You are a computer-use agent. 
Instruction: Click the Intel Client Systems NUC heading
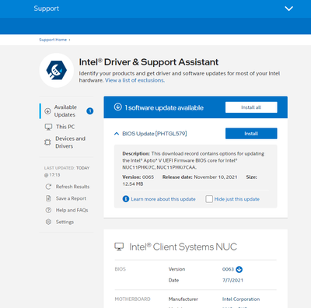pos(183,247)
